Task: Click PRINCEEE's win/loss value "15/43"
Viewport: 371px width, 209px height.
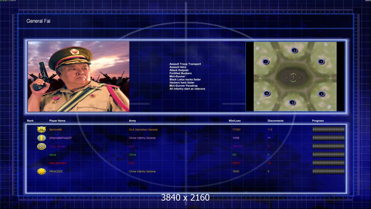Action: [x=236, y=171]
